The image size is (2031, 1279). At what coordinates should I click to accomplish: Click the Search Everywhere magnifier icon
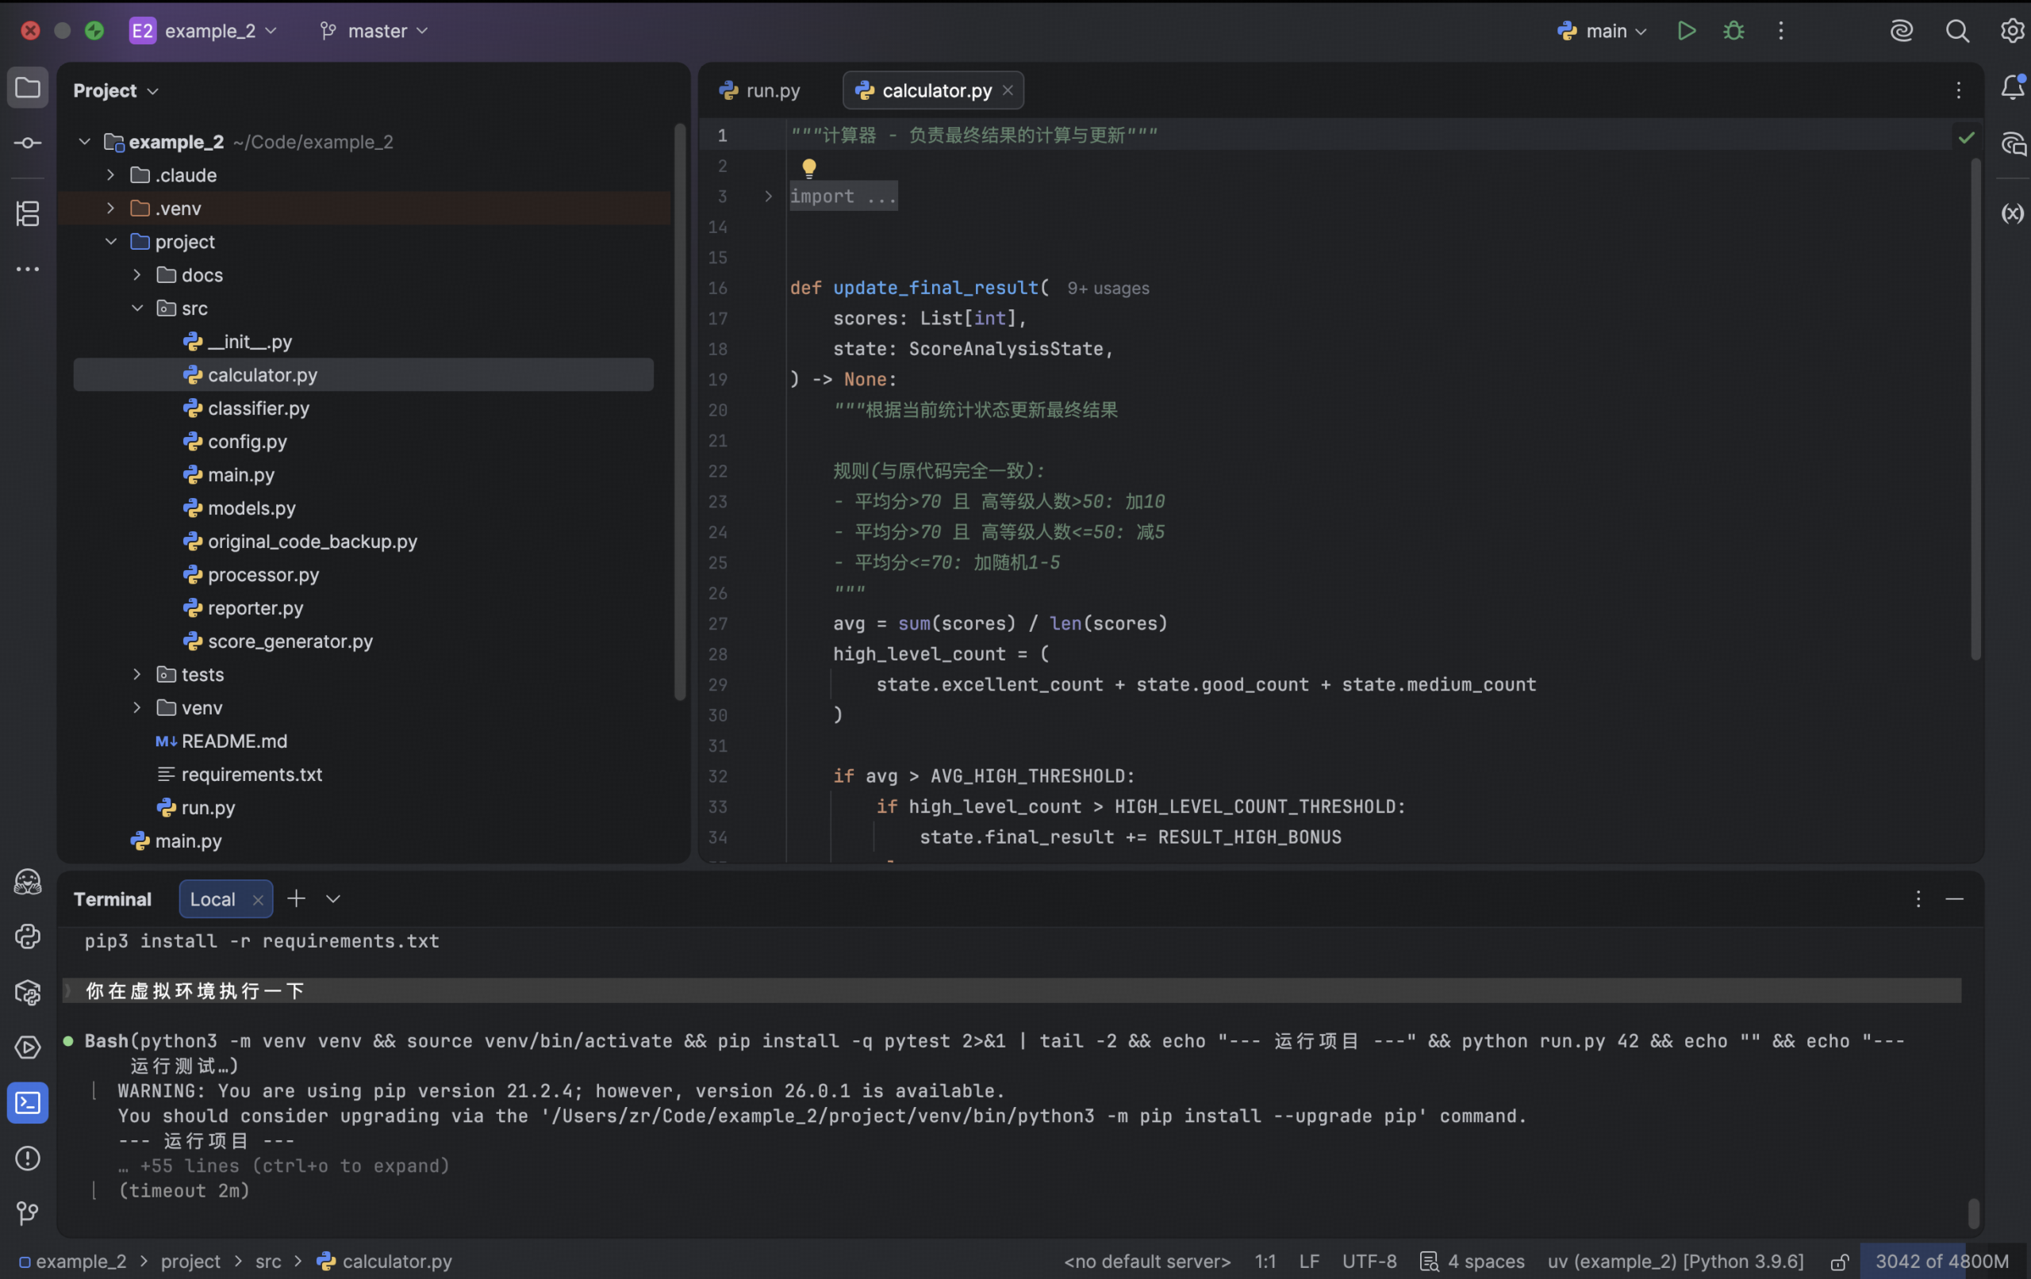coord(1956,31)
